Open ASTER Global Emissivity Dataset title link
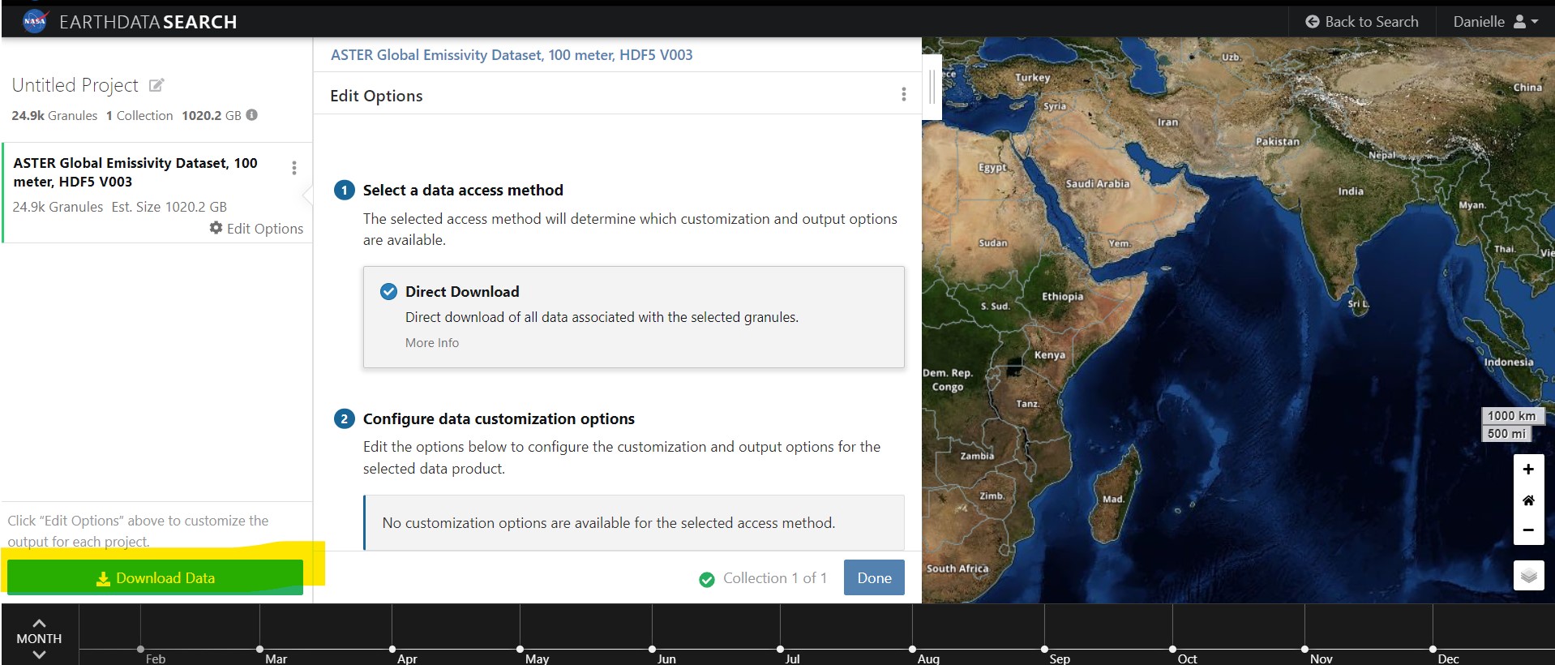Screen dimensions: 1555x665 (x=512, y=55)
